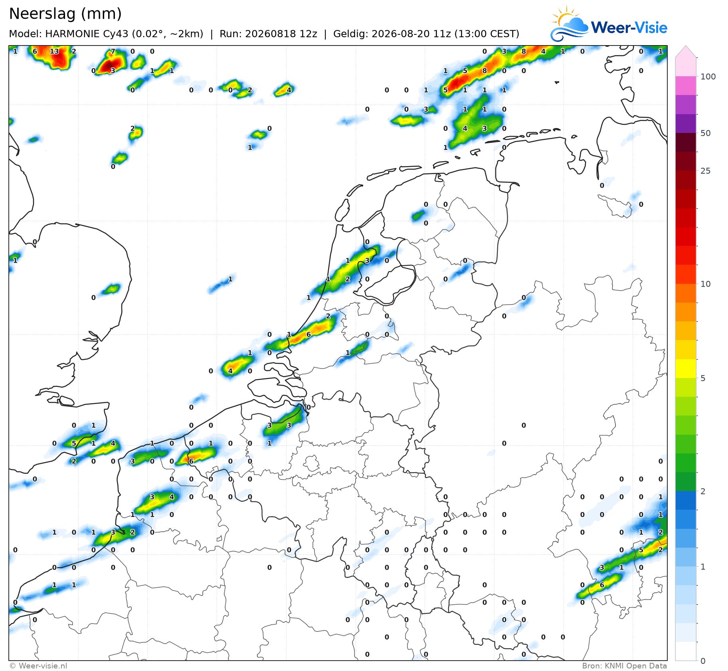728x671 pixels.
Task: Select the orange 10 mm legend color
Action: point(686,293)
